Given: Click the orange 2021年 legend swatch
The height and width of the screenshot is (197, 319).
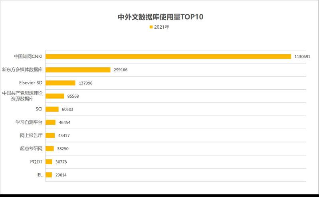Looking at the screenshot, I should 151,27.
